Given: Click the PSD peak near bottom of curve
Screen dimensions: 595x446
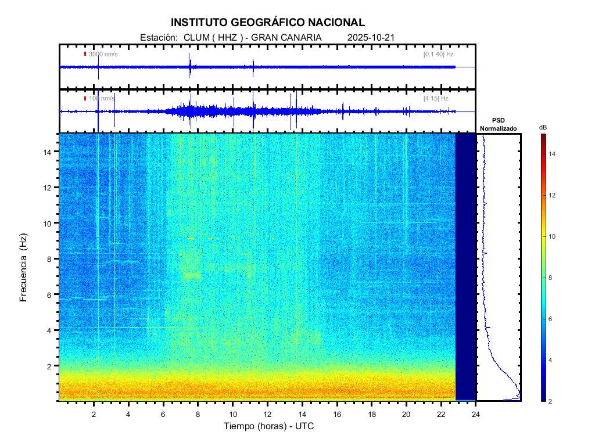Looking at the screenshot, I should click(518, 396).
